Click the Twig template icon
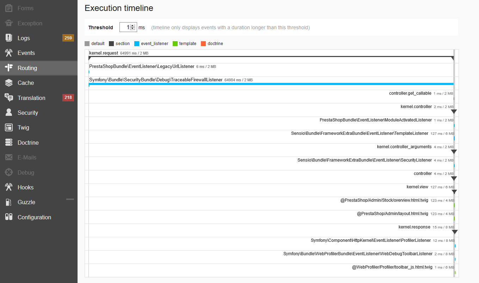Viewport: 479px width, 283px height. (9, 127)
